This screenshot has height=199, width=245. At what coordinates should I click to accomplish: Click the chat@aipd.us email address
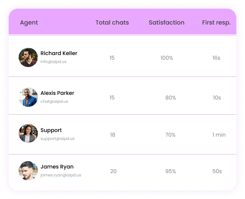pos(54,101)
